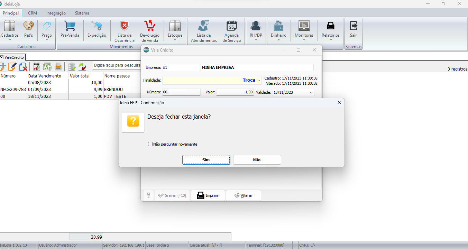Click the delete record icon with red X
The image size is (468, 249).
pos(23,66)
